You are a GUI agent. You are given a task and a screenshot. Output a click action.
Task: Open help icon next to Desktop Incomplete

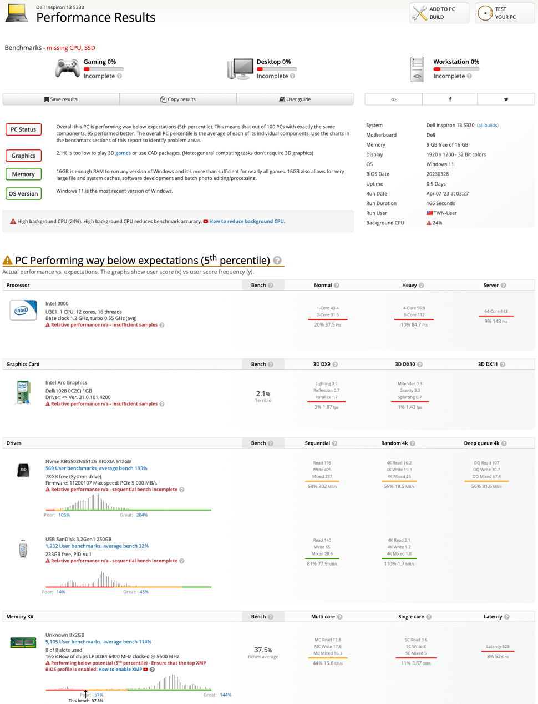coord(292,76)
